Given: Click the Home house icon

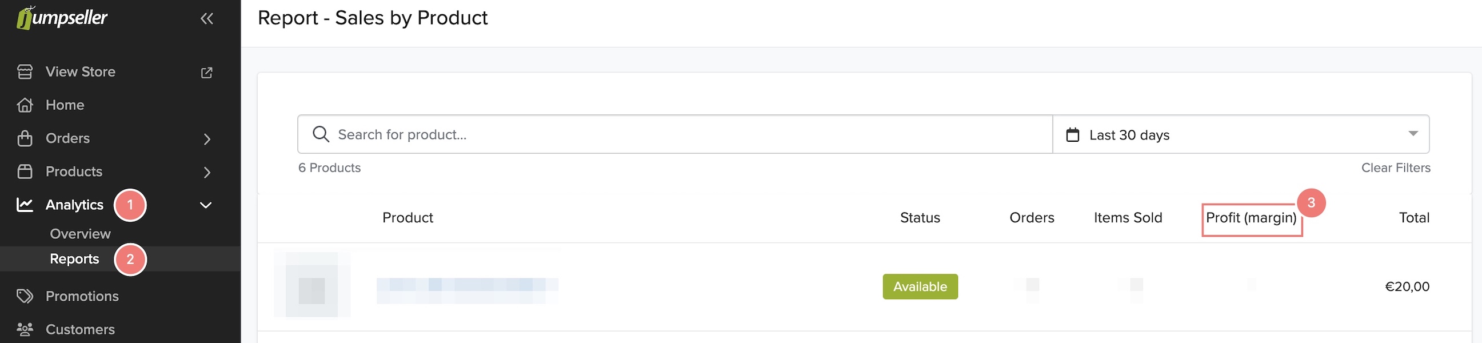Looking at the screenshot, I should tap(25, 105).
